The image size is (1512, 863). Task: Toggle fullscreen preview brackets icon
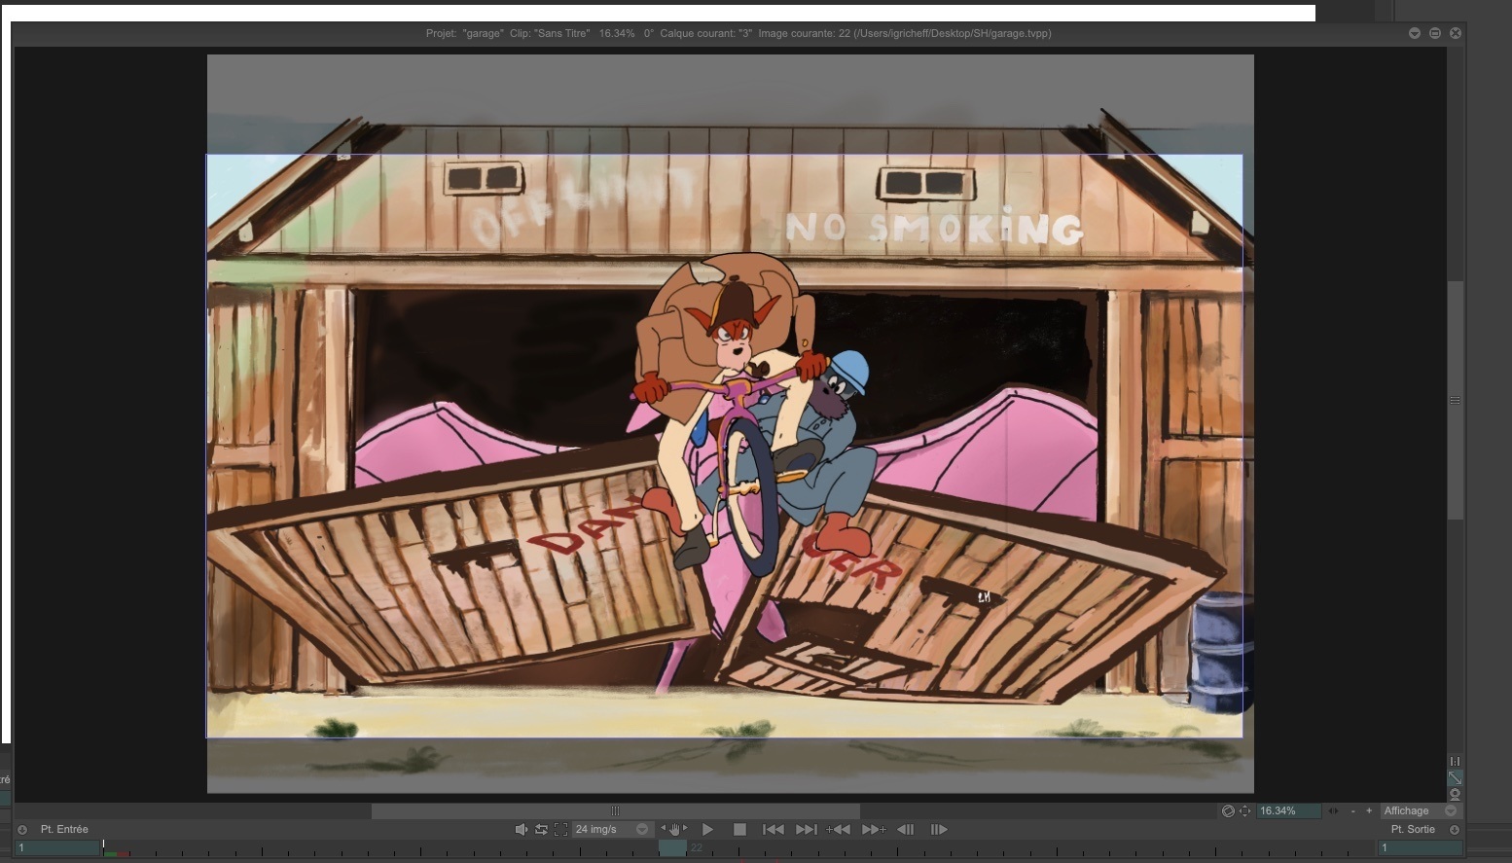point(560,830)
